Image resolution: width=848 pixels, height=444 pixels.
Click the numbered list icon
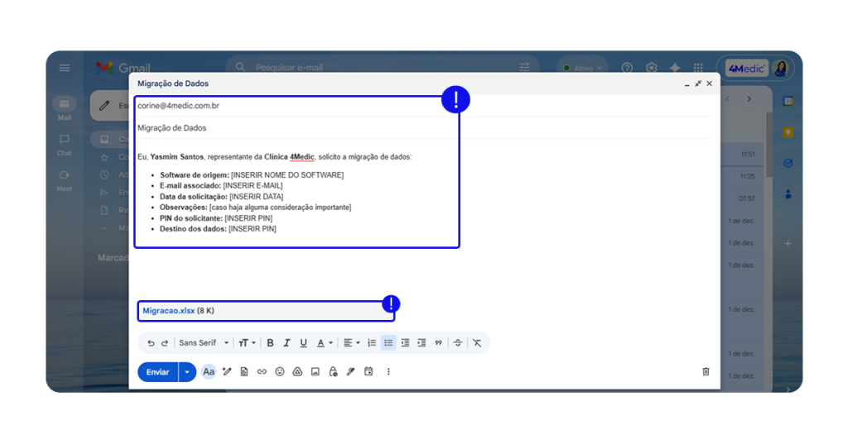coord(372,343)
